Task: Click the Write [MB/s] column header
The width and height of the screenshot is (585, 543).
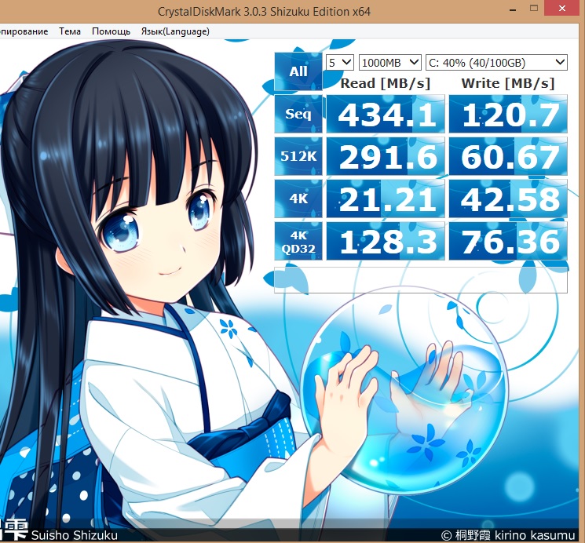Action: 508,83
